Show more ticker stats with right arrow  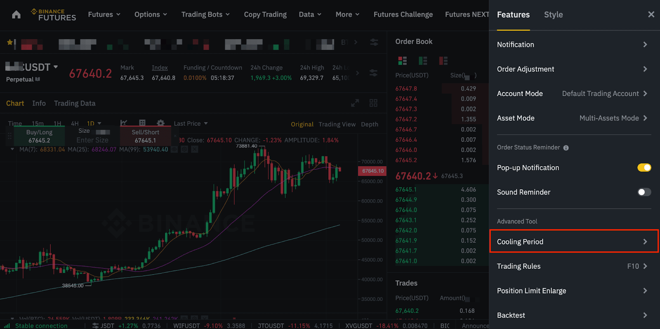point(357,73)
